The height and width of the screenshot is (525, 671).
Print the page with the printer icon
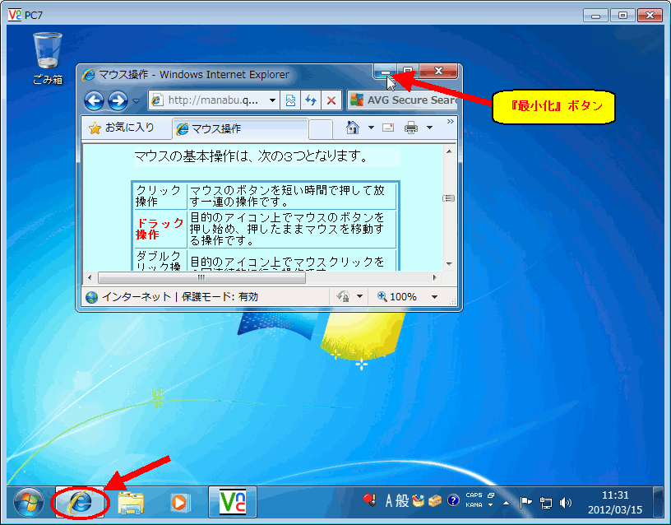411,129
